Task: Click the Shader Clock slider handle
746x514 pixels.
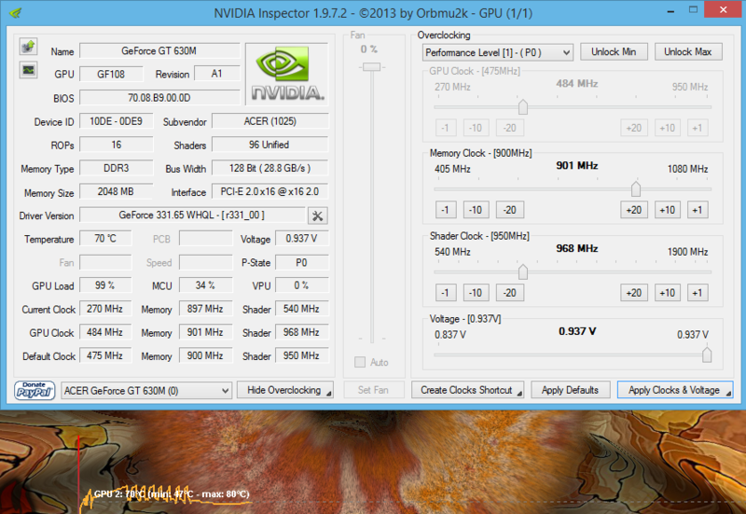Action: click(x=523, y=271)
